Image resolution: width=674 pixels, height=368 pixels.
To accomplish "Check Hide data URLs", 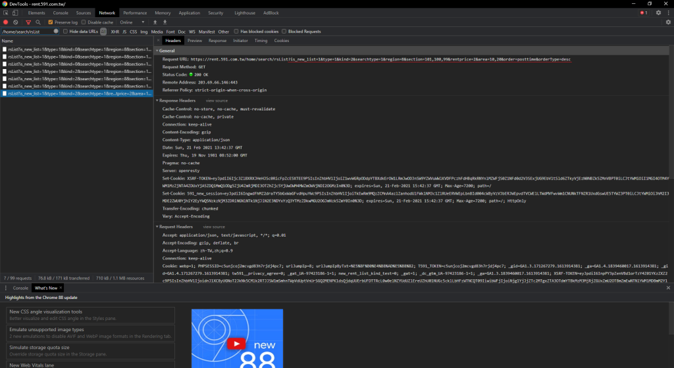I will [65, 32].
